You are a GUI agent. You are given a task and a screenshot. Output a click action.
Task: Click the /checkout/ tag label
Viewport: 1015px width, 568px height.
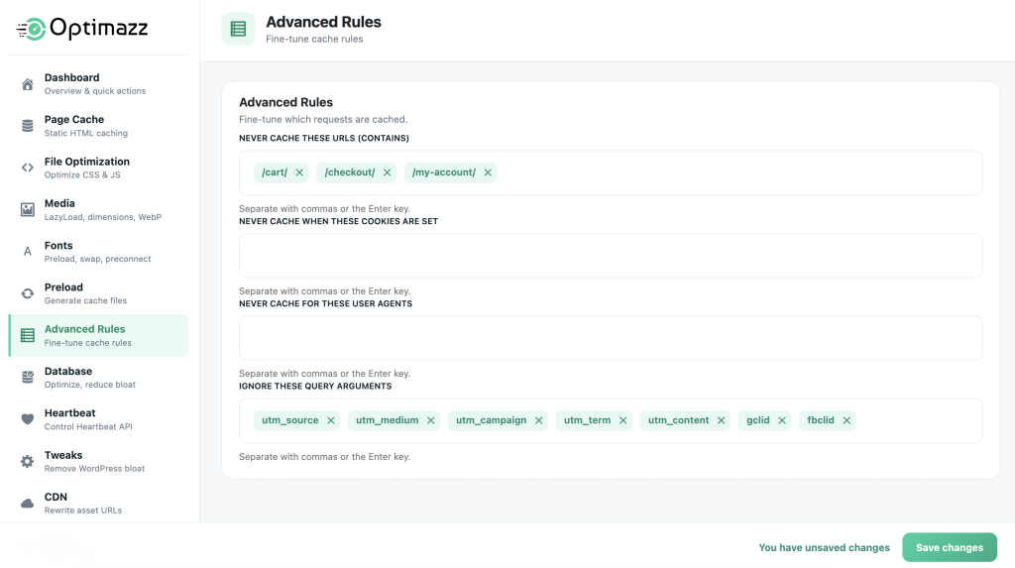tap(350, 172)
